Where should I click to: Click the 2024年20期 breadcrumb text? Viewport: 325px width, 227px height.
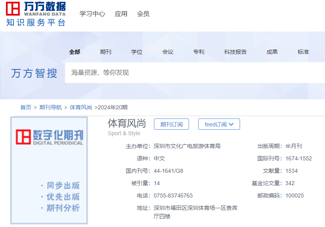[x=112, y=107]
